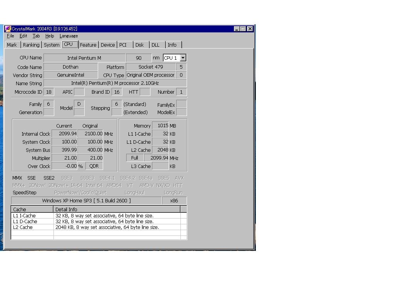Expand the CPU 1 selector dropdown

coord(183,58)
